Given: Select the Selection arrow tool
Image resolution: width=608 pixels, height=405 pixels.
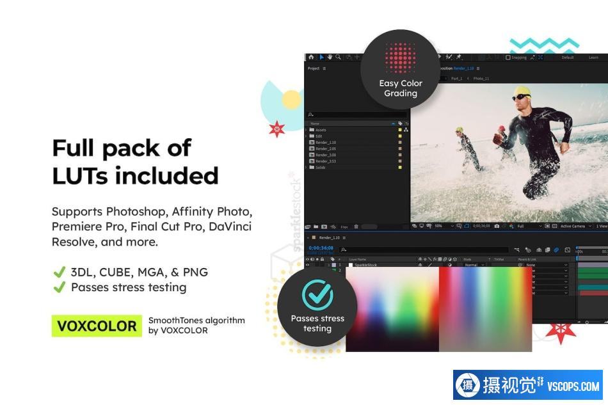Looking at the screenshot, I should [321, 58].
